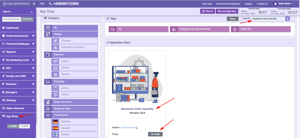Install the Maximum Order Quantity app
Screen dimensions: 300x138
(x=155, y=134)
